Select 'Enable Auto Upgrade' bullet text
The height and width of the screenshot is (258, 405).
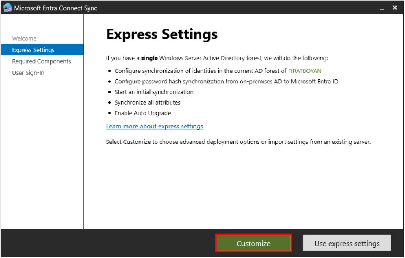point(142,113)
